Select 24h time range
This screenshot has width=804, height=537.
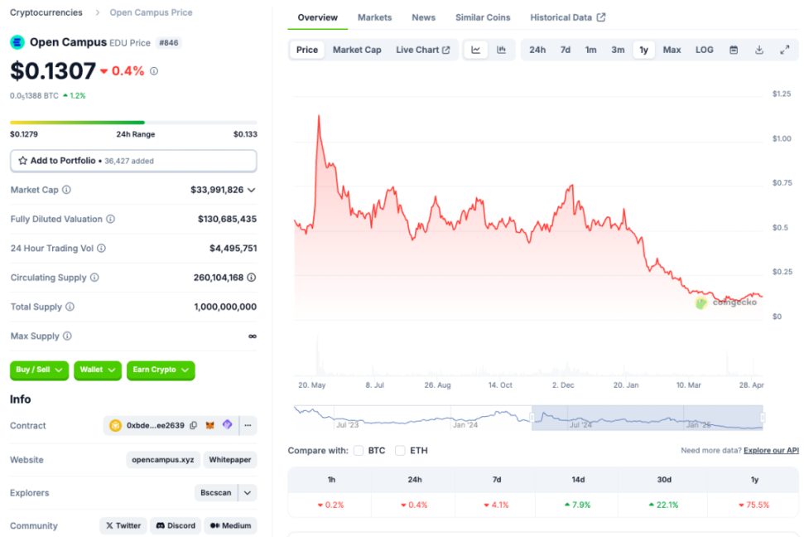[537, 50]
